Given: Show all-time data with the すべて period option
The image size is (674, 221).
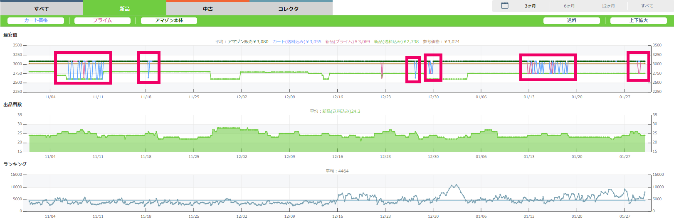Looking at the screenshot, I should coord(647,6).
